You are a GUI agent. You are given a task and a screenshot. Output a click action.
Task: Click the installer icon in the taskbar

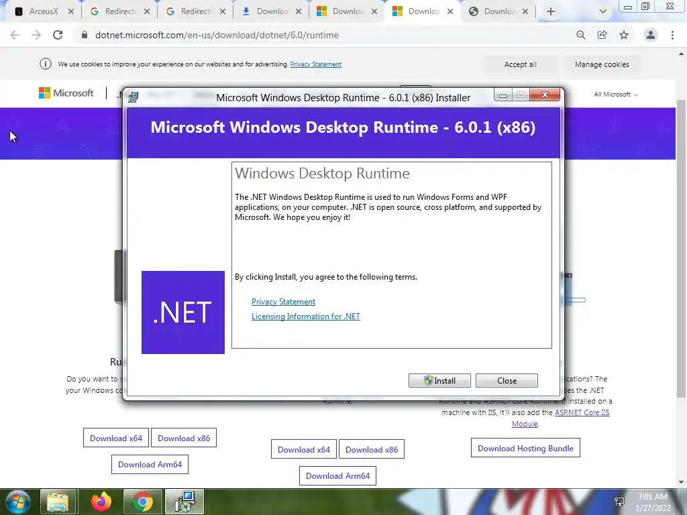[184, 502]
